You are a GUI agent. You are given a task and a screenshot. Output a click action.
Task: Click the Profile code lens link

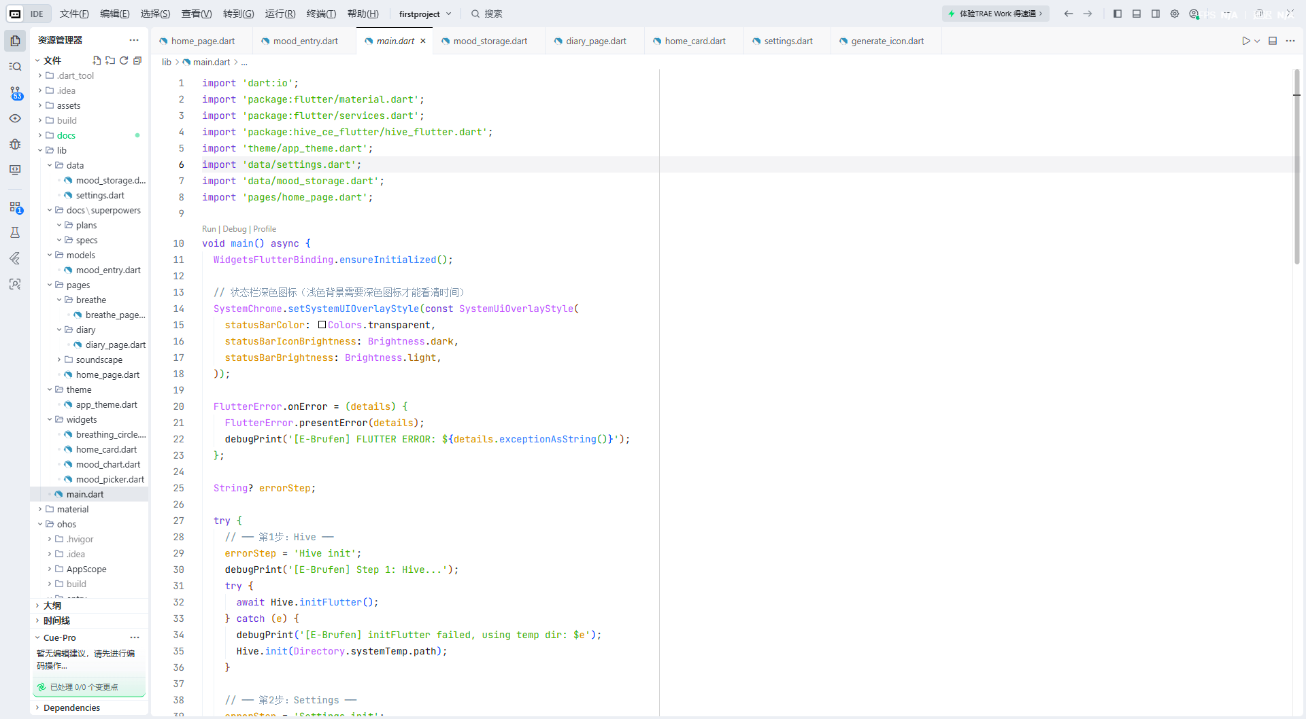(265, 229)
